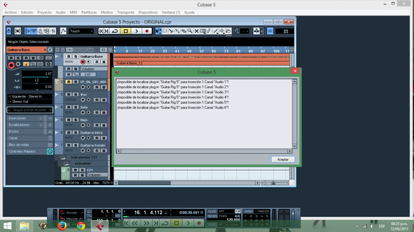The height and width of the screenshot is (232, 414).
Task: Toggle monitor on the Bajo track
Action: tap(88, 125)
